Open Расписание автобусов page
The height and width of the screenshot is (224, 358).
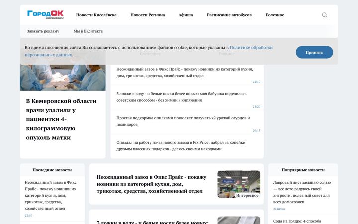tap(229, 15)
